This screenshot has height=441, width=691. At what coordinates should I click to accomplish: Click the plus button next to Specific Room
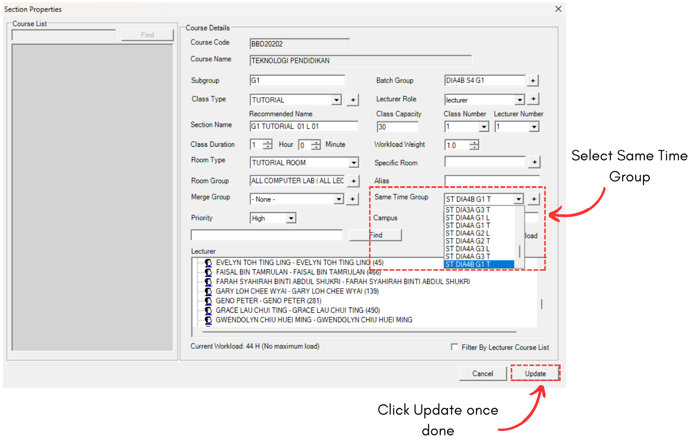[534, 163]
